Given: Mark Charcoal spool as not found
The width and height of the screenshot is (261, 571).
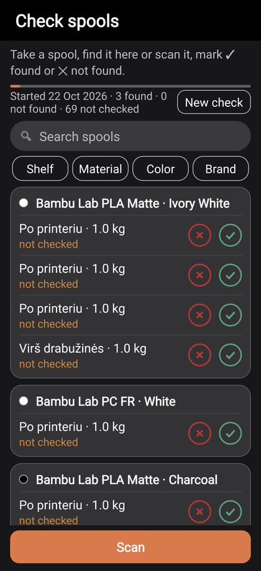Looking at the screenshot, I should pyautogui.click(x=199, y=512).
